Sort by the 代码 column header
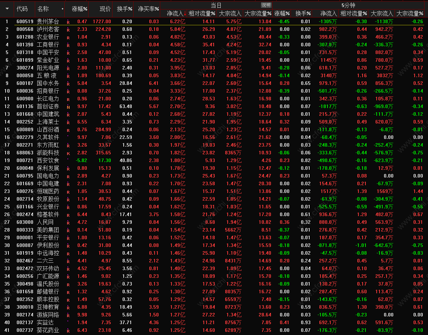Image resolution: width=428 pixels, height=335 pixels. [22, 9]
